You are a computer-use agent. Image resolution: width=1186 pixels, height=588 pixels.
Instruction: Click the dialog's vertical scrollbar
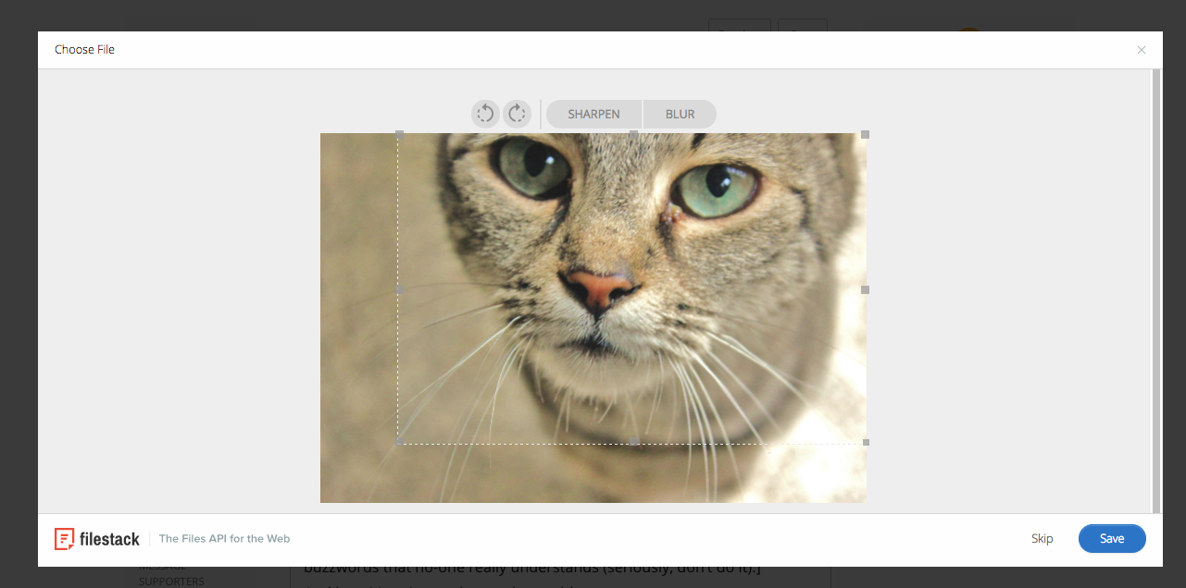click(x=1155, y=290)
